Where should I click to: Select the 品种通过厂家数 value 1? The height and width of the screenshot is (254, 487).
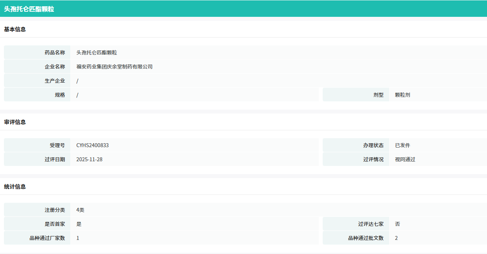coord(78,238)
